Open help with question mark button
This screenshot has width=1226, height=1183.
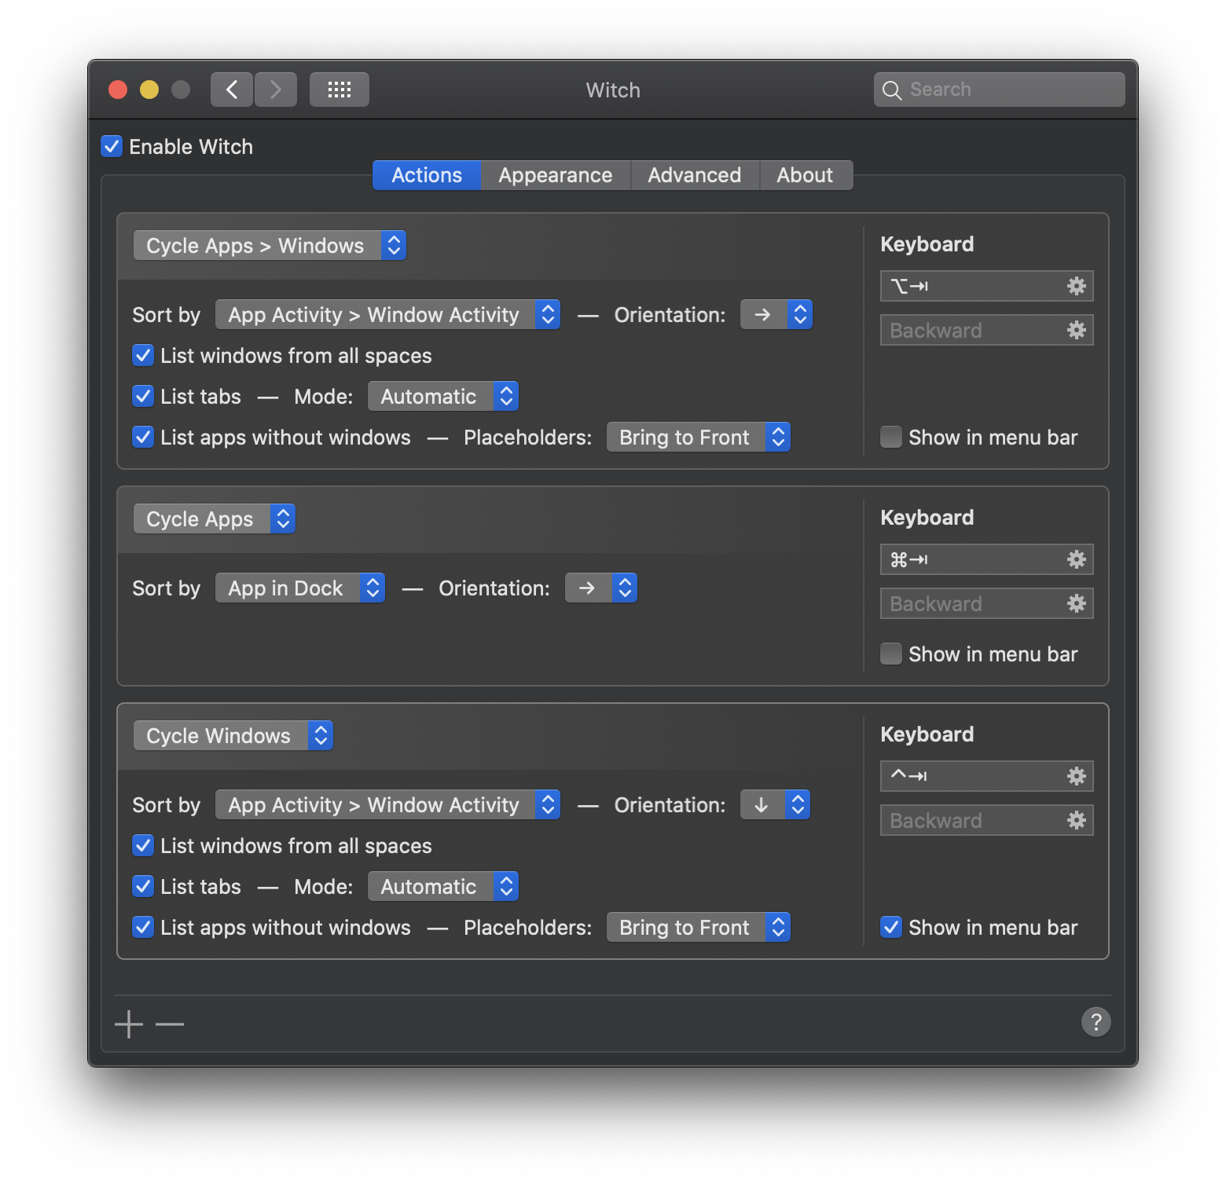(1096, 1022)
